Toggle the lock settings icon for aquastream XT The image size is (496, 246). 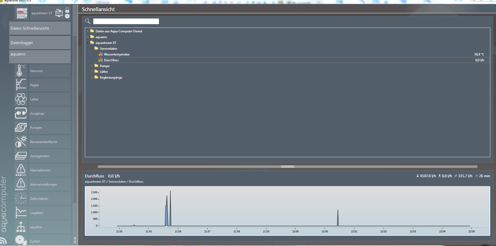click(x=67, y=13)
